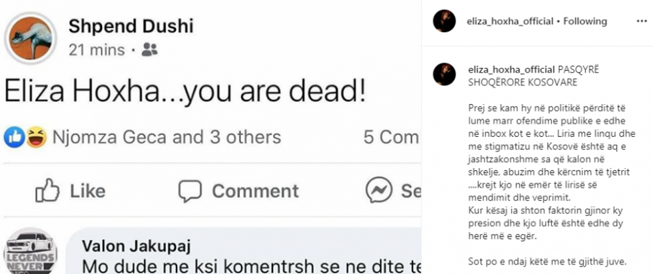The width and height of the screenshot is (653, 274).
Task: Click the thumbs-up Like icon
Action: [47, 191]
